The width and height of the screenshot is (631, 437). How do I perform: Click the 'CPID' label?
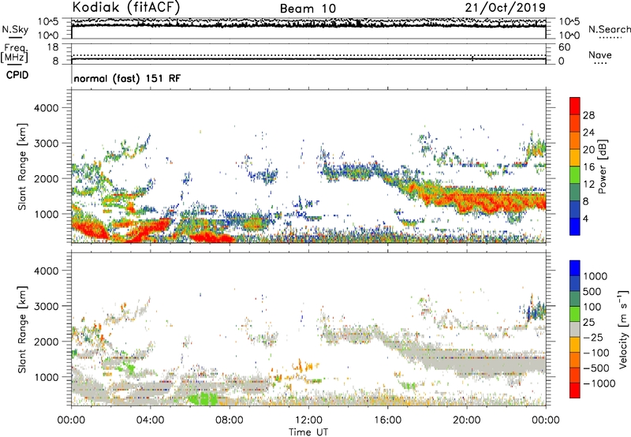tap(17, 75)
